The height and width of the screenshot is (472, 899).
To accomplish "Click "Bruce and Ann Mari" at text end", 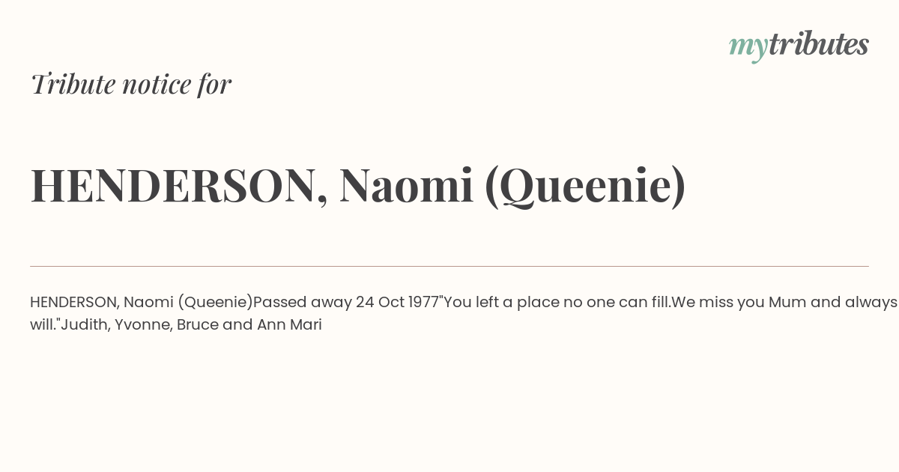I will 249,325.
